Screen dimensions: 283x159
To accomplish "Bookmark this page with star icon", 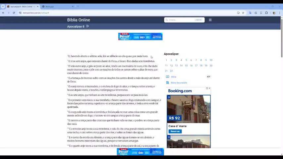I will point(243,13).
